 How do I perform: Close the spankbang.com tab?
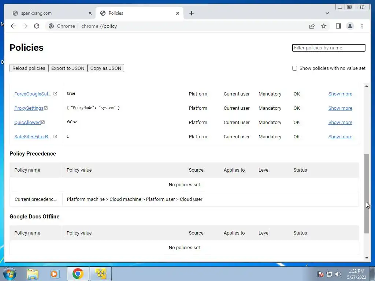point(90,13)
